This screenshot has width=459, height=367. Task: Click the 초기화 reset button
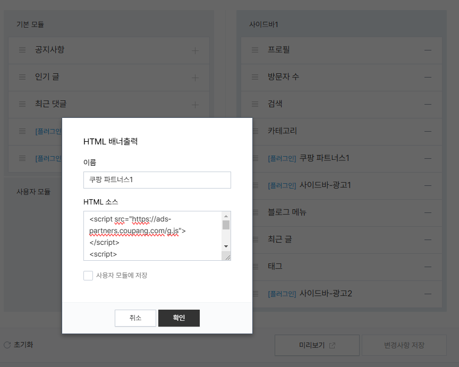[x=18, y=345]
